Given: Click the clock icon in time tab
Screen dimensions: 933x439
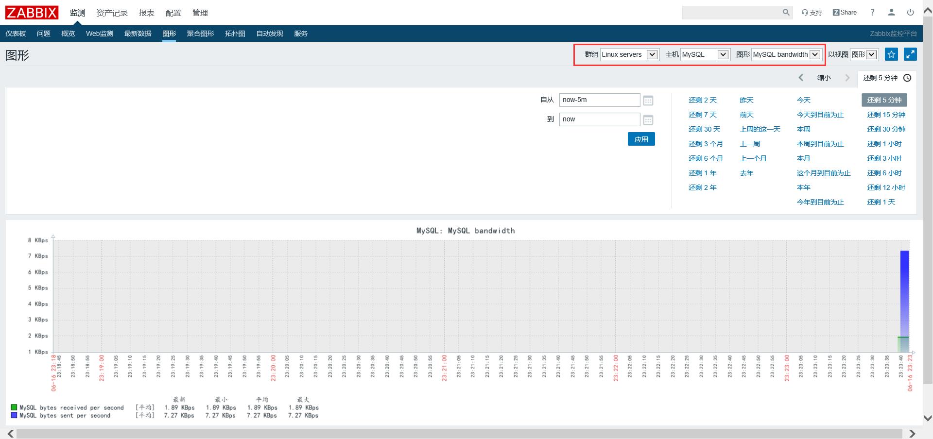Looking at the screenshot, I should 907,78.
